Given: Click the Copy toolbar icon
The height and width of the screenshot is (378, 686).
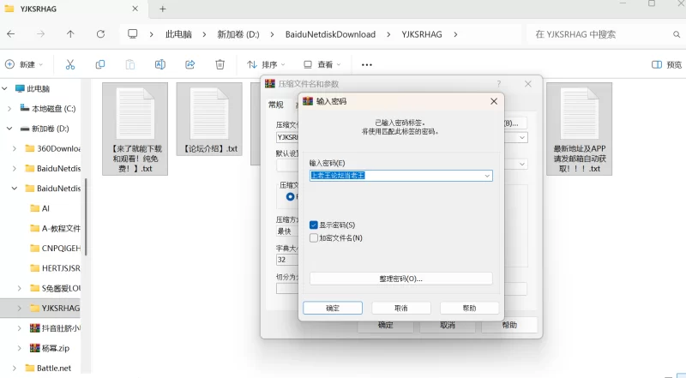Looking at the screenshot, I should (100, 65).
